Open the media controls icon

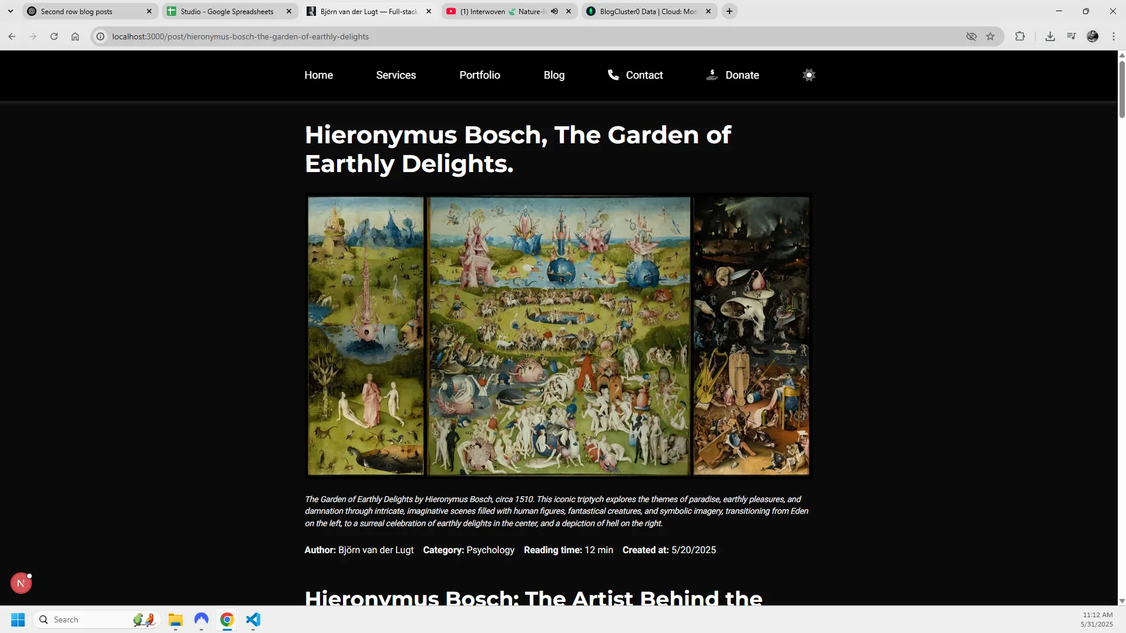1071,36
